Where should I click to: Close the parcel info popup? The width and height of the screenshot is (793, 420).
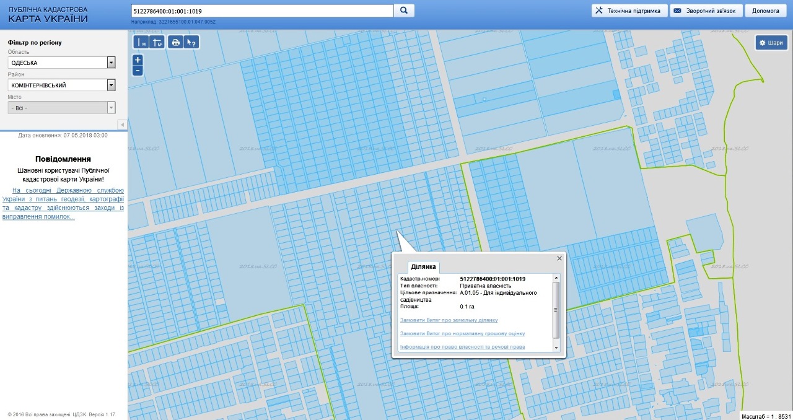(x=559, y=258)
